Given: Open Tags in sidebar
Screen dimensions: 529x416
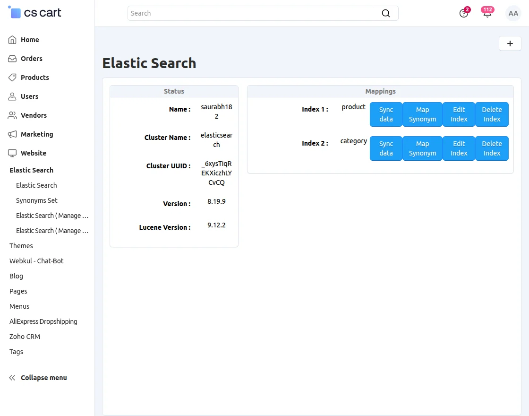Looking at the screenshot, I should point(16,352).
